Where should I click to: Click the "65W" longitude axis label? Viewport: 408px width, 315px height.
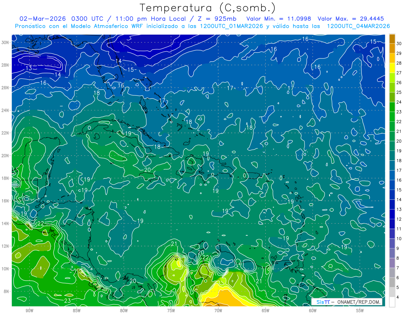(x=266, y=311)
